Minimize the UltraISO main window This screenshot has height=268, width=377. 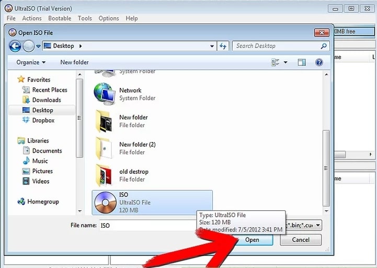(335, 9)
